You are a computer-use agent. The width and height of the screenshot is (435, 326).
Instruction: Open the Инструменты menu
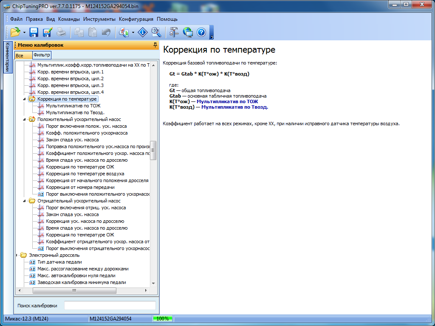pyautogui.click(x=99, y=19)
